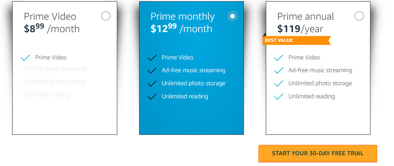Click the Prime monthly plan title
Viewport: 394px width, 166px height.
[183, 17]
